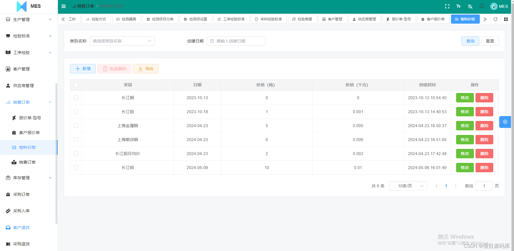Open the floating settings gear on right edge
Viewport: 514px width, 251px height.
[x=505, y=122]
